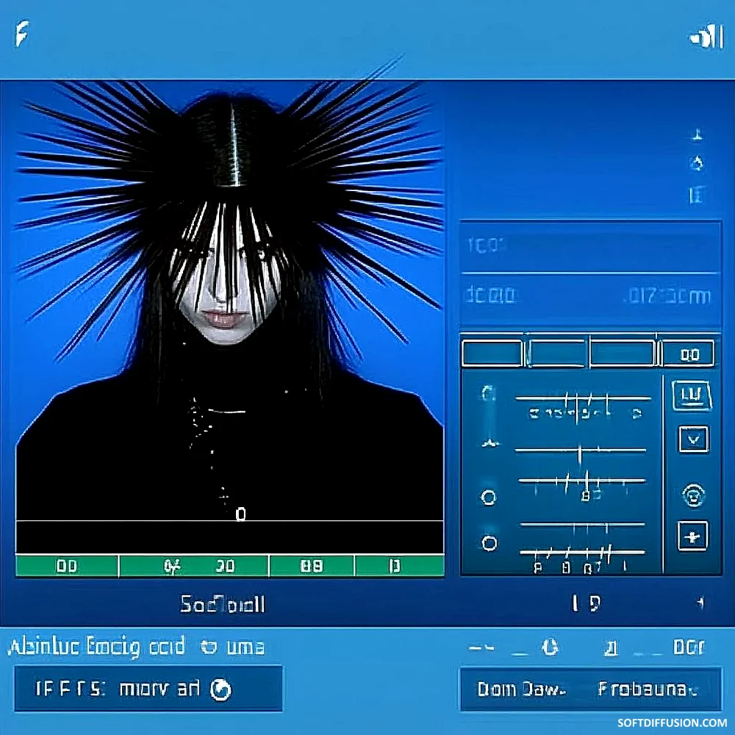Click the plus icon button in side panel
Image resolution: width=735 pixels, height=735 pixels.
tap(692, 536)
